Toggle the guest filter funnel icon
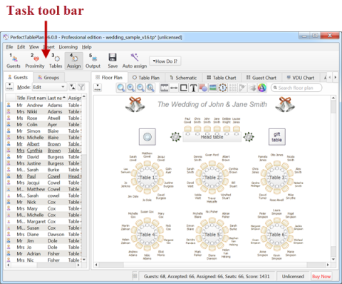 81,87
